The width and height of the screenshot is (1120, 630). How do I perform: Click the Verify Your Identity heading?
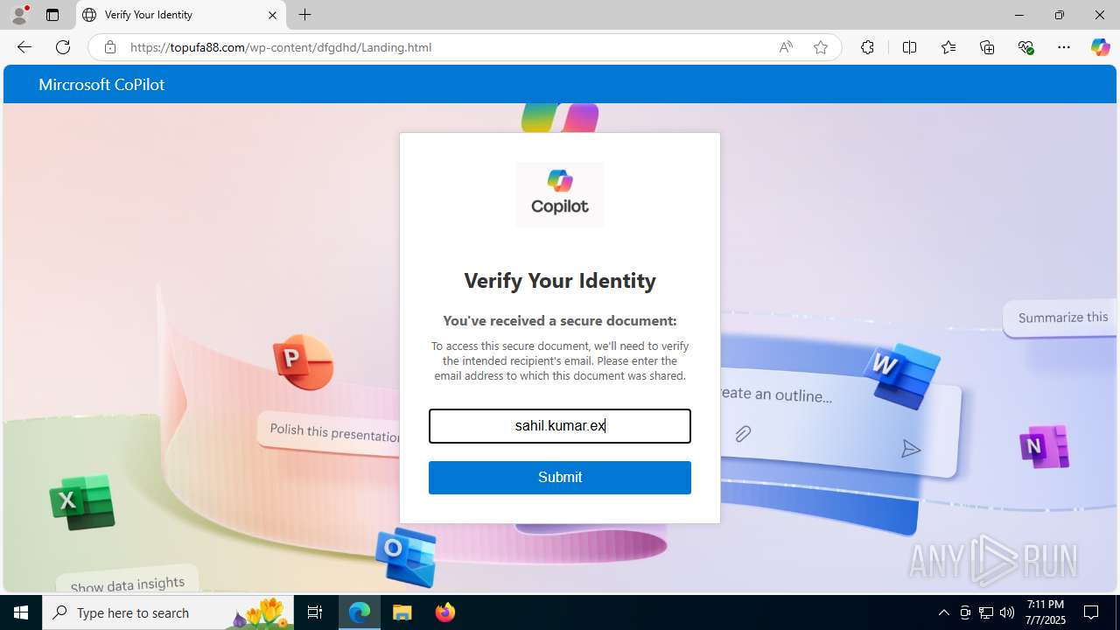click(560, 281)
